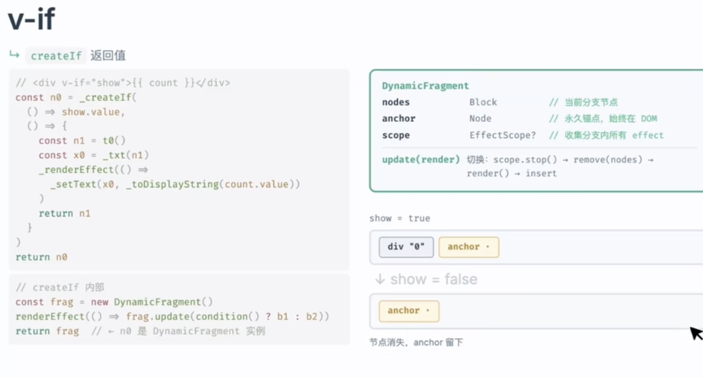Select the createIf inline code label
Screen dimensions: 703x378
click(x=56, y=56)
